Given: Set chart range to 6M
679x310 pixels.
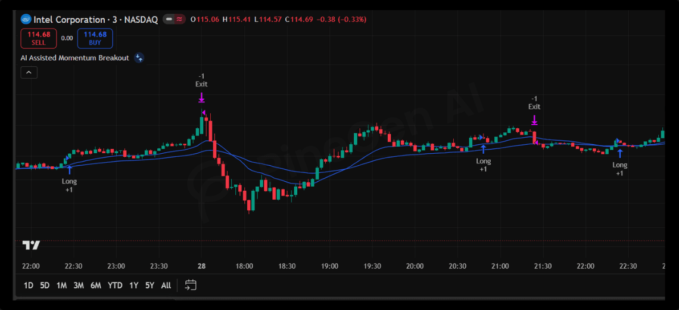Looking at the screenshot, I should pyautogui.click(x=96, y=286).
